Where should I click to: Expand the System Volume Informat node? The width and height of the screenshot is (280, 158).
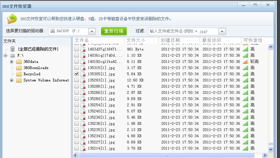coord(12,80)
